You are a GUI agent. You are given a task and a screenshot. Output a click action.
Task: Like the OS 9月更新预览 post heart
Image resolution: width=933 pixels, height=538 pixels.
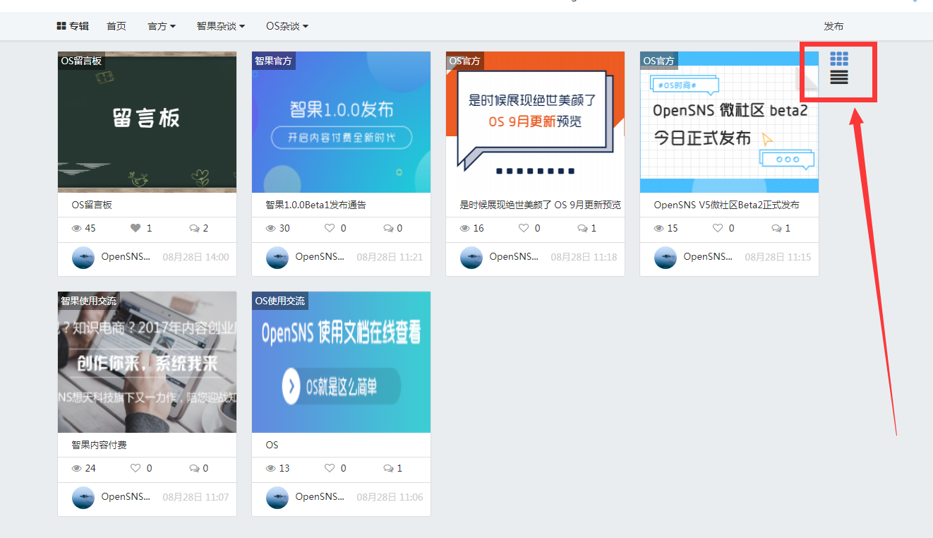[x=524, y=228]
